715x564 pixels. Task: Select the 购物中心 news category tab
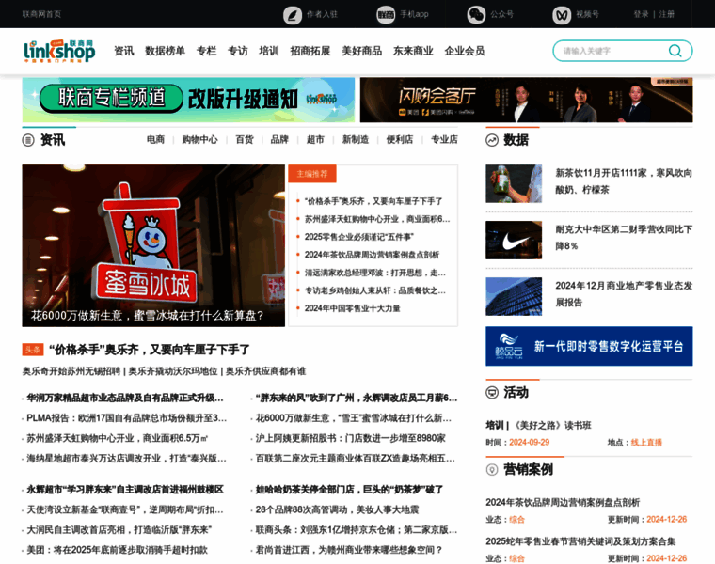click(x=199, y=139)
